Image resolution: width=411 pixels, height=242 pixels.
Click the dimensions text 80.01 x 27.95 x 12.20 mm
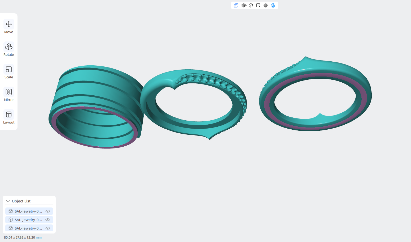23,237
